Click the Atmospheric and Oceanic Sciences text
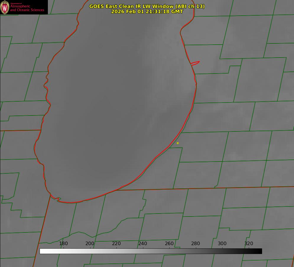This screenshot has width=294, height=267. pos(27,8)
